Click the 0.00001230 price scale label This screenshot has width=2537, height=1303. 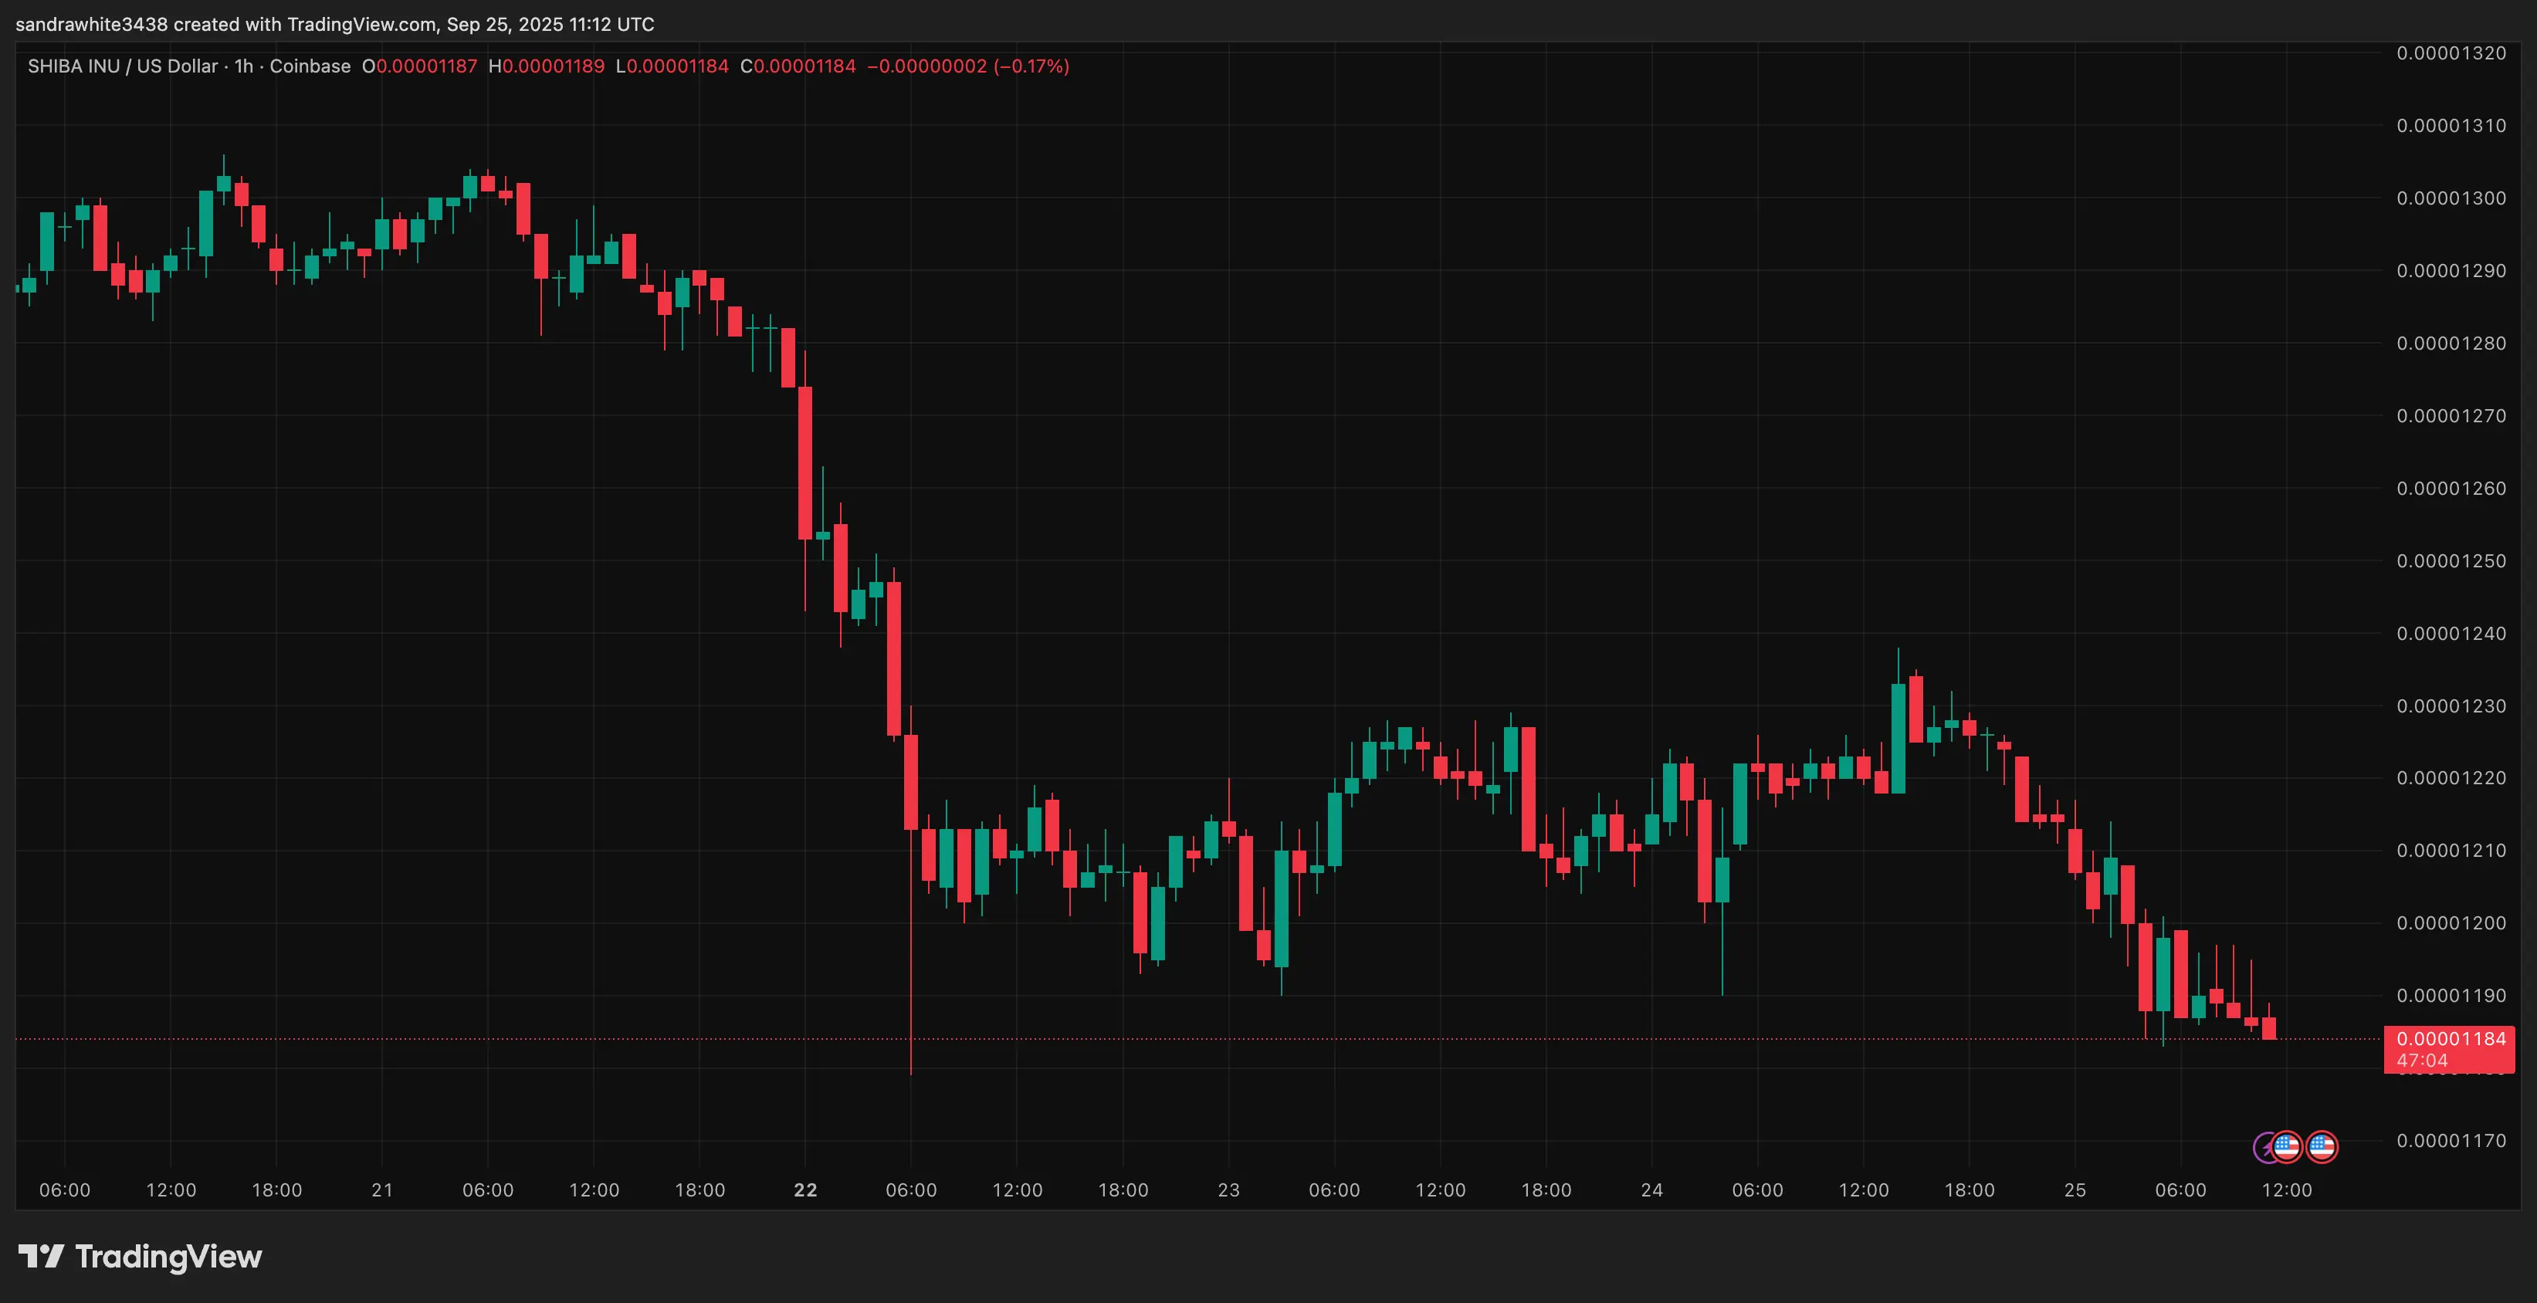point(2451,706)
